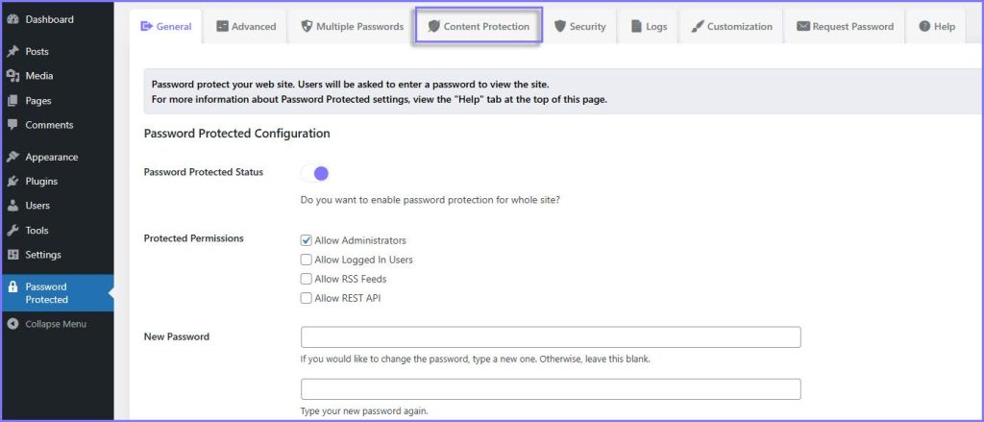Image resolution: width=984 pixels, height=422 pixels.
Task: Toggle the Password Protected Status switch
Action: click(x=315, y=173)
